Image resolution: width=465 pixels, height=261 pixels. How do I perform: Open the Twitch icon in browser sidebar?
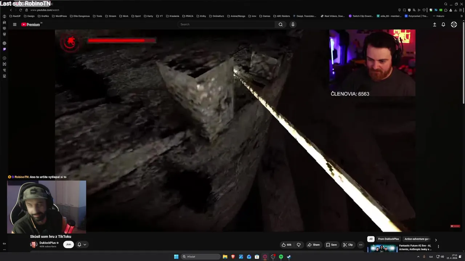click(x=4, y=49)
